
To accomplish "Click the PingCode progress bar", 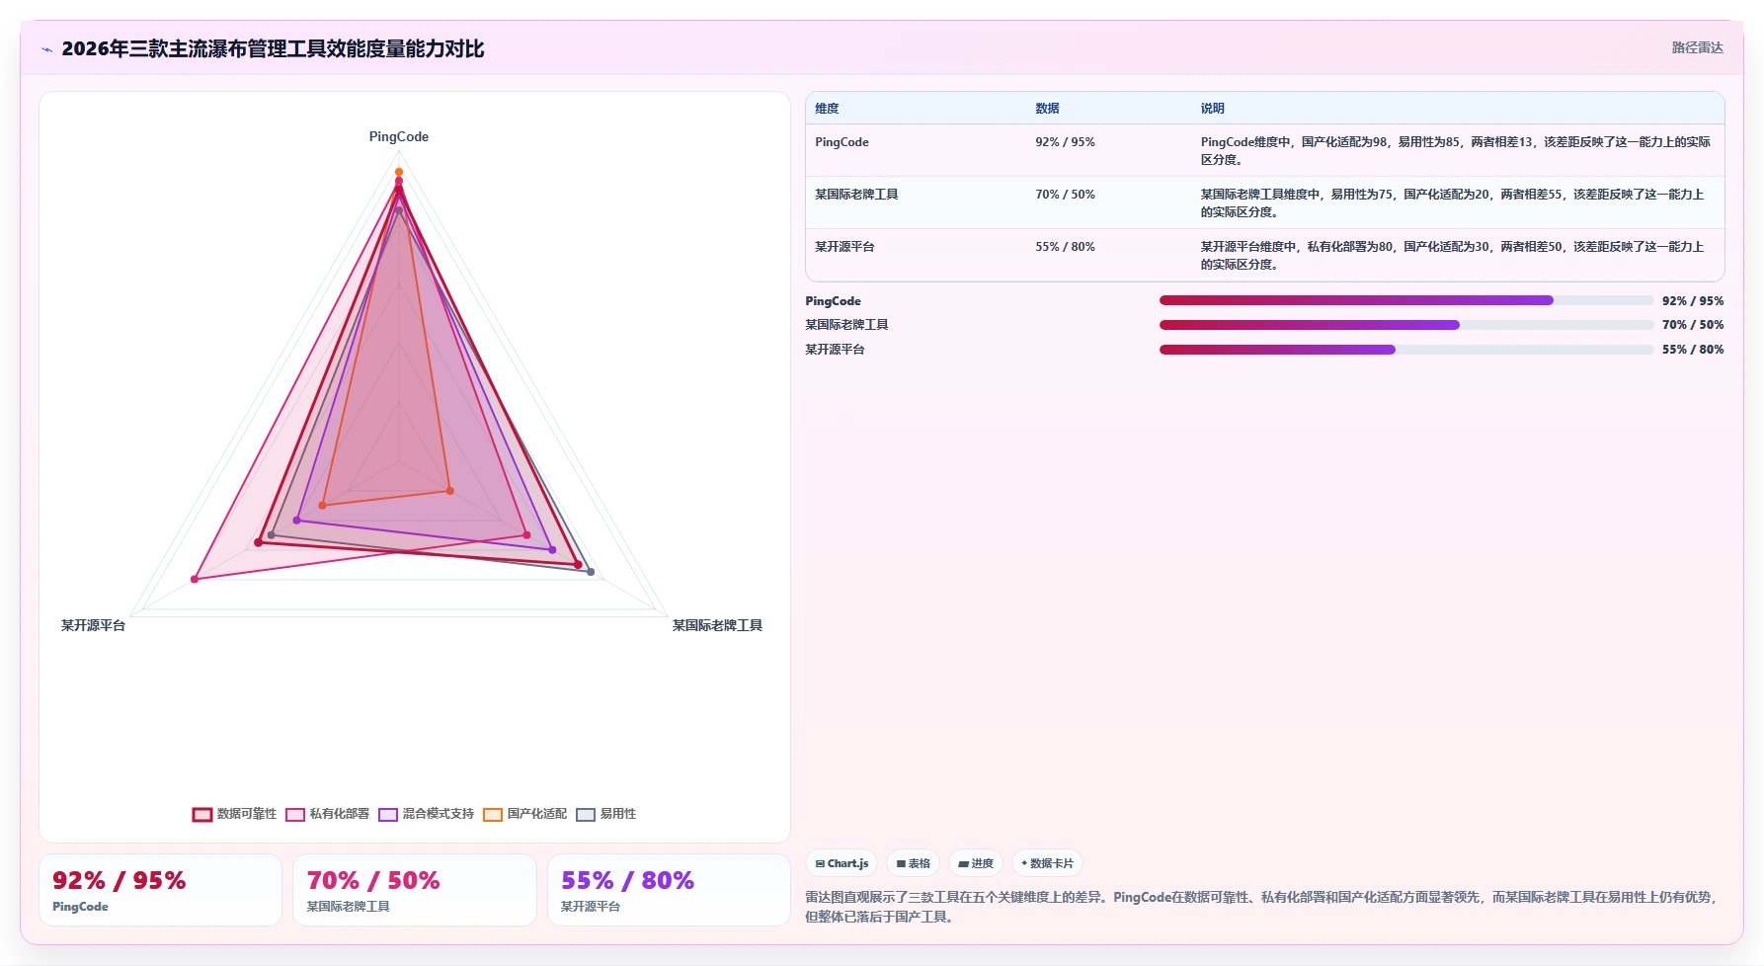I will pos(1406,300).
